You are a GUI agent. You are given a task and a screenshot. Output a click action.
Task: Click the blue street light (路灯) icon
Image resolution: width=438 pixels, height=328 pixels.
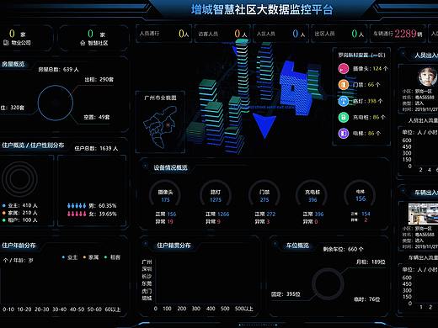click(343, 101)
